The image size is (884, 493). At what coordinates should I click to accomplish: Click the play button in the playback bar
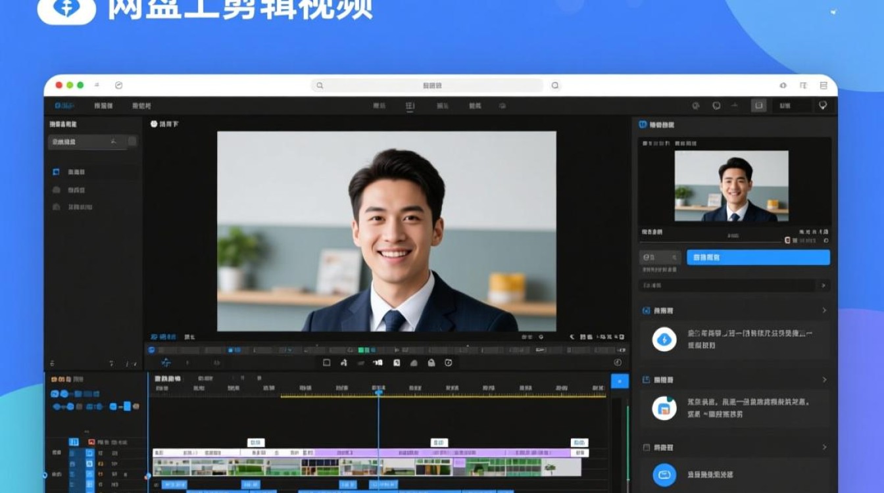pyautogui.click(x=397, y=350)
